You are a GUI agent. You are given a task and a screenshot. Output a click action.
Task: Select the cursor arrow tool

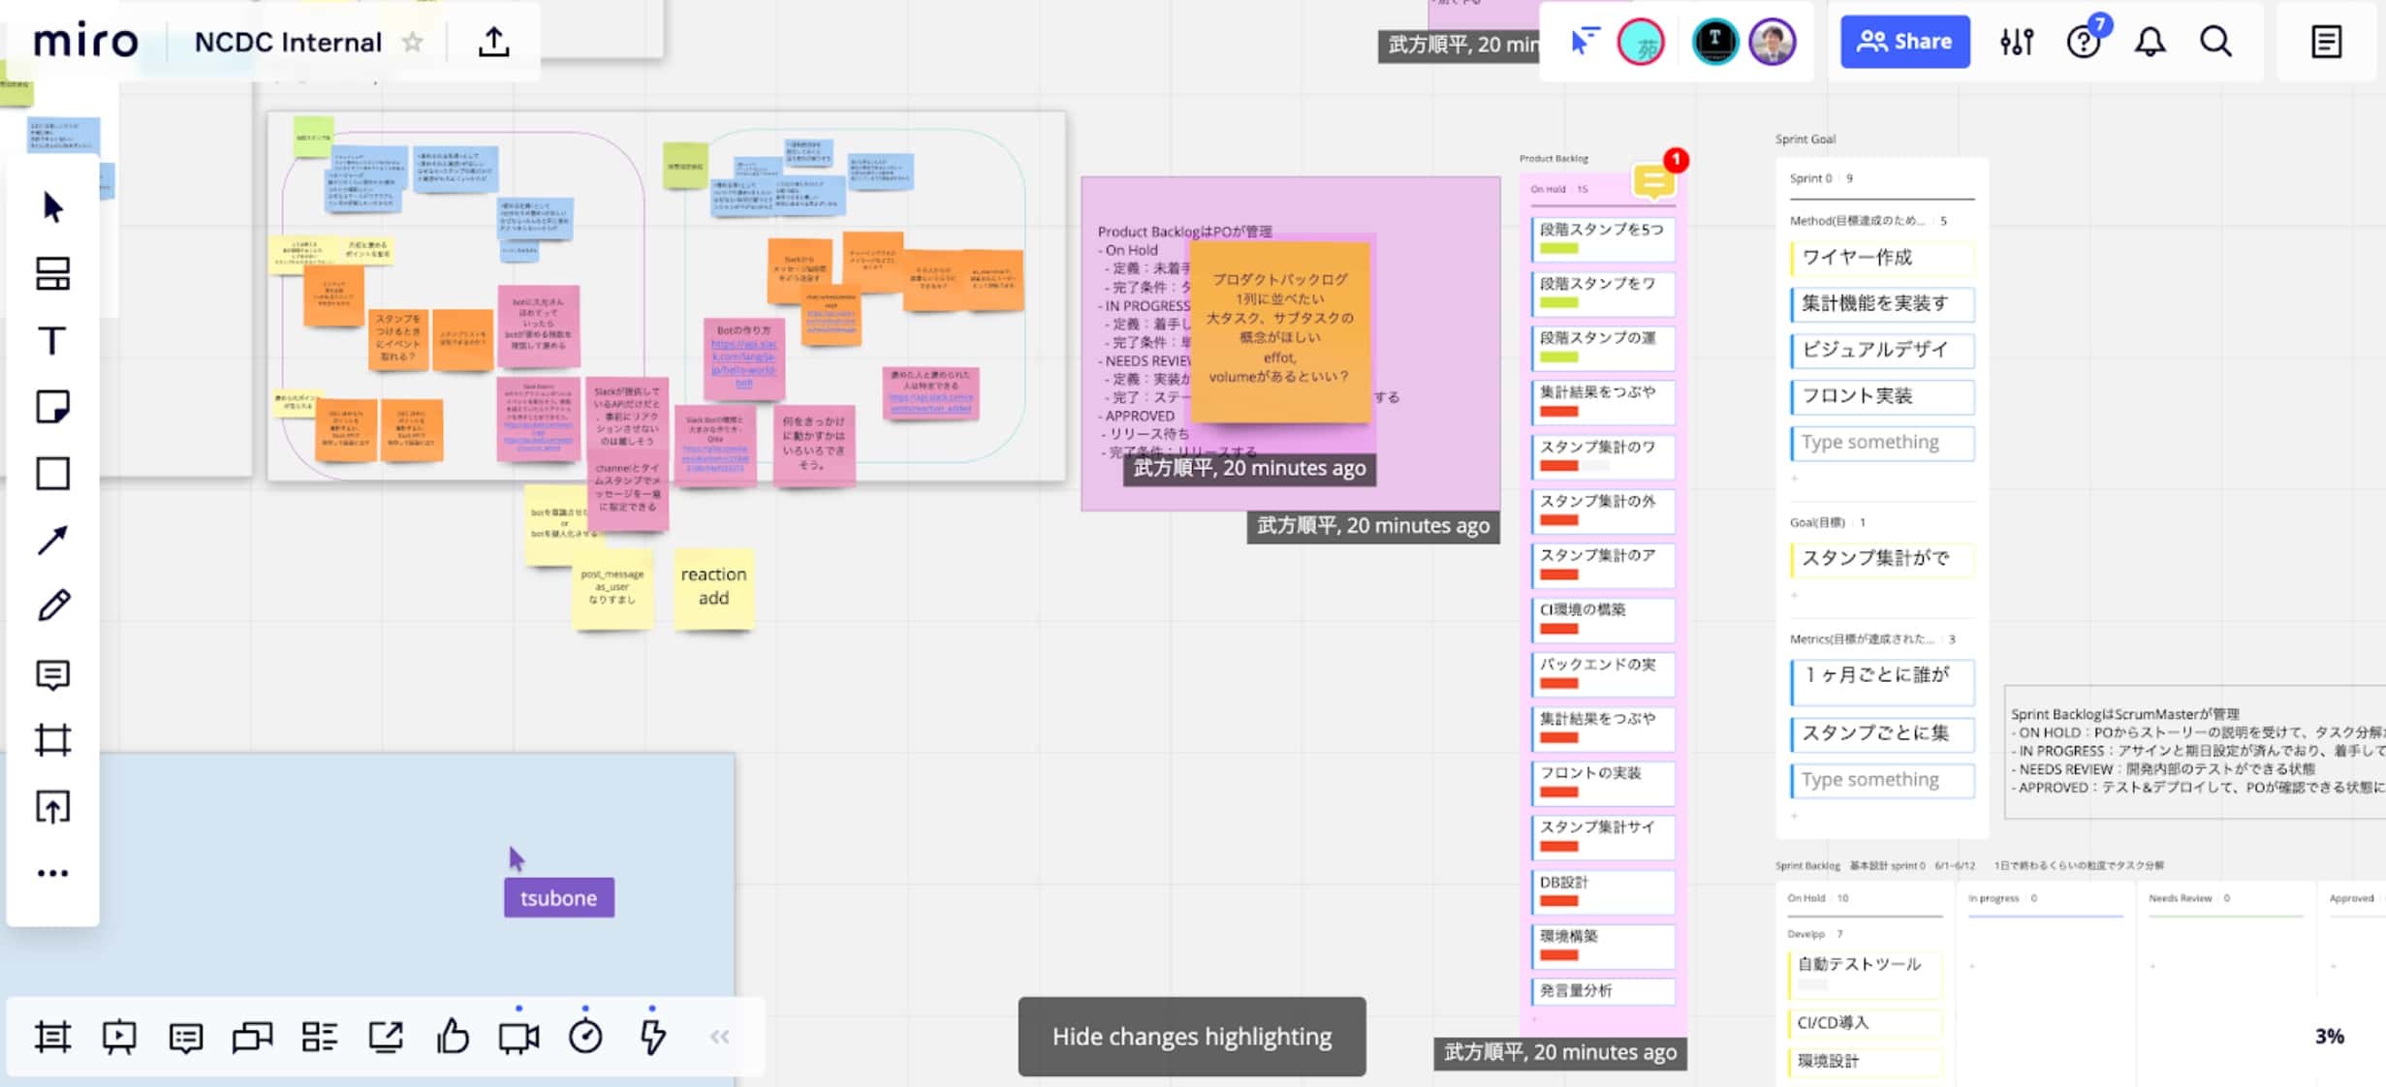point(53,207)
